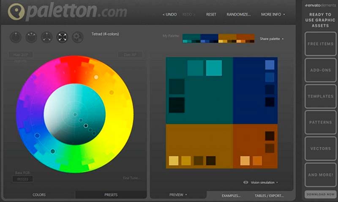
Task: Click RESET in the top bar
Action: pos(211,14)
